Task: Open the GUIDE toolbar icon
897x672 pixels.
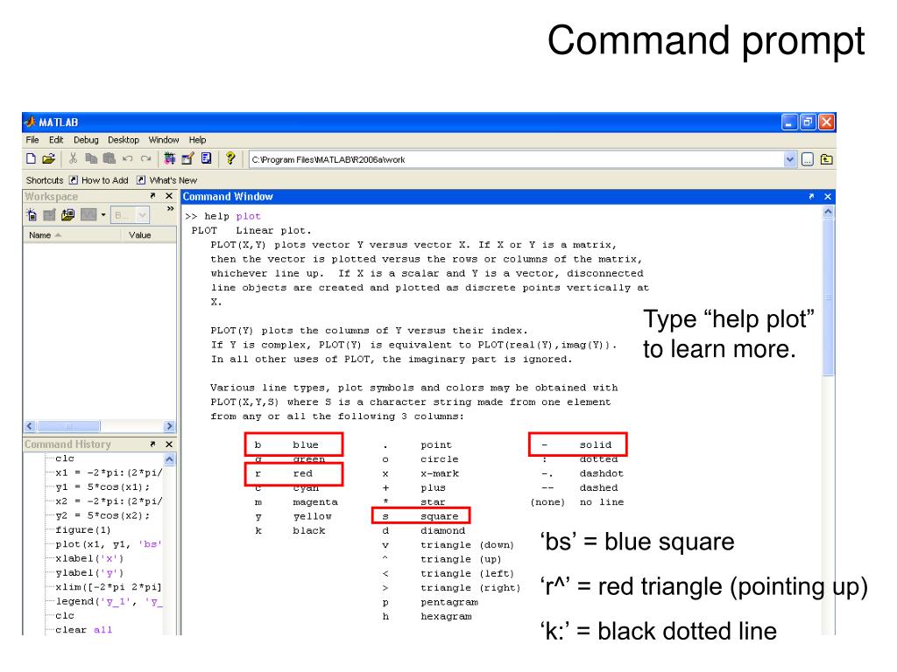Action: (187, 159)
